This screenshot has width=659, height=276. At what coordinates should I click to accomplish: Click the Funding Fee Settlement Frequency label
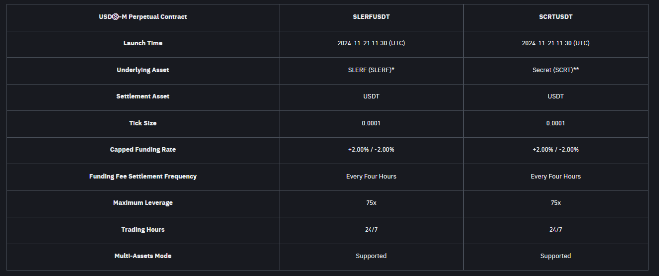coord(143,177)
